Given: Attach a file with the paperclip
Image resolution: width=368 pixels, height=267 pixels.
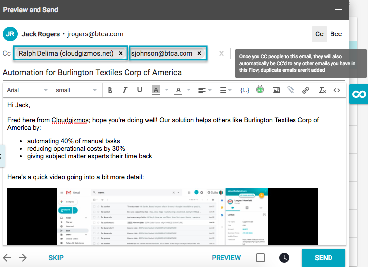Looking at the screenshot, I should coord(291,90).
